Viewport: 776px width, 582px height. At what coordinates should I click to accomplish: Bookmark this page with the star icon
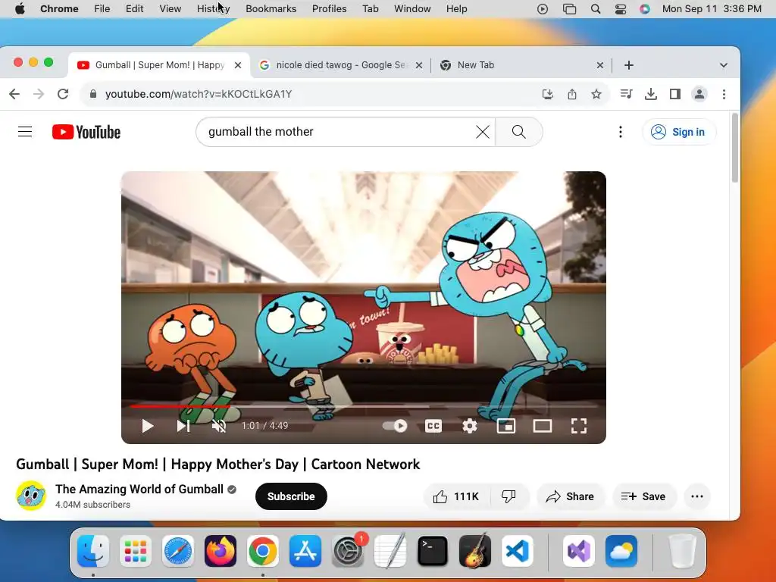pyautogui.click(x=596, y=94)
